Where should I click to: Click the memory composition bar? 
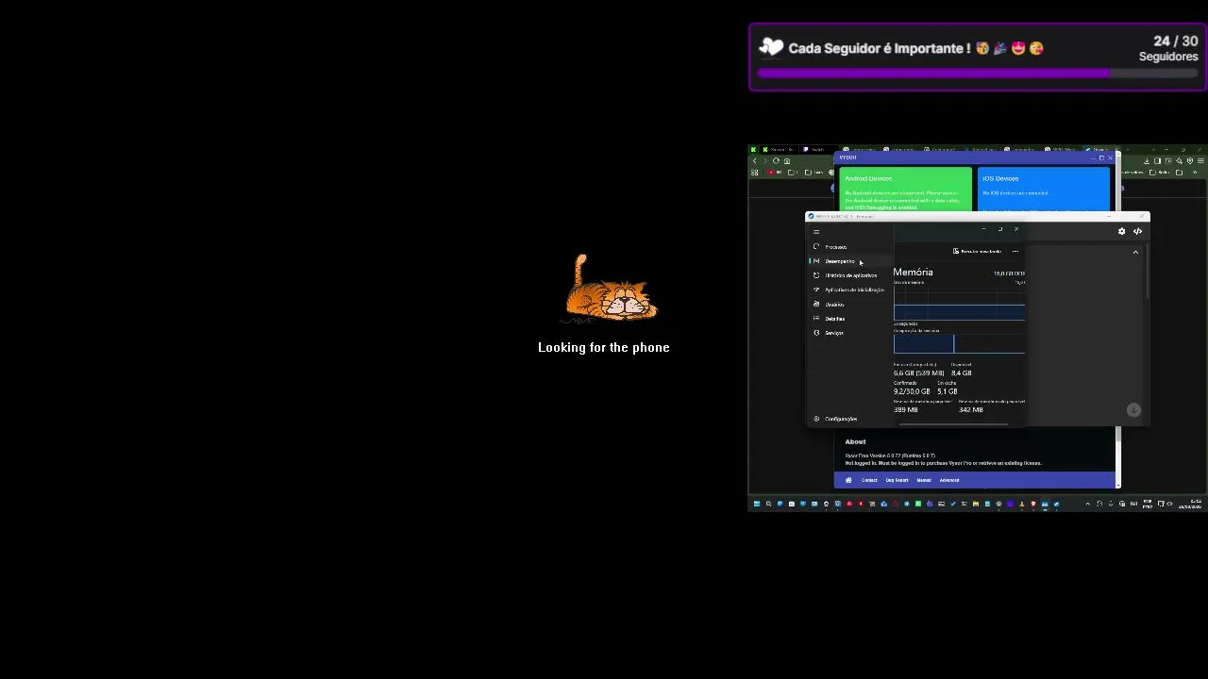point(959,344)
